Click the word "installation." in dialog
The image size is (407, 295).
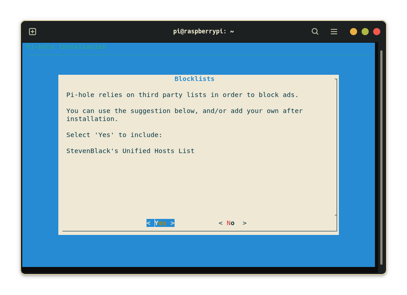(x=92, y=119)
